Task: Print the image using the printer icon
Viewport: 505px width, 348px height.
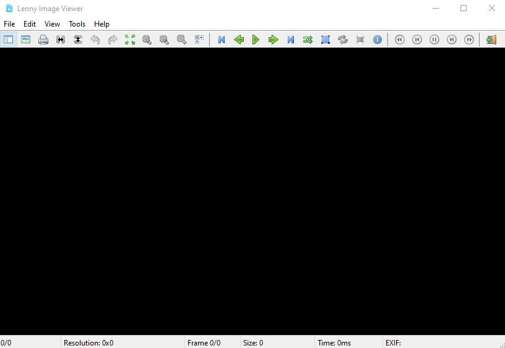Action: pyautogui.click(x=43, y=40)
